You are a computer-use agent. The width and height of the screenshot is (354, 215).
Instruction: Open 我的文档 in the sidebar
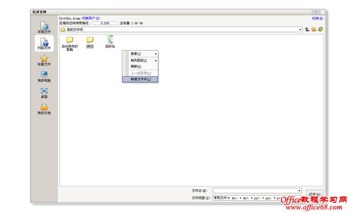44,109
